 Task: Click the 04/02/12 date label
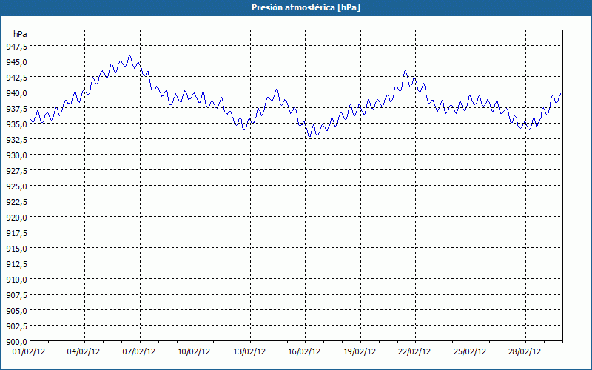tap(84, 351)
